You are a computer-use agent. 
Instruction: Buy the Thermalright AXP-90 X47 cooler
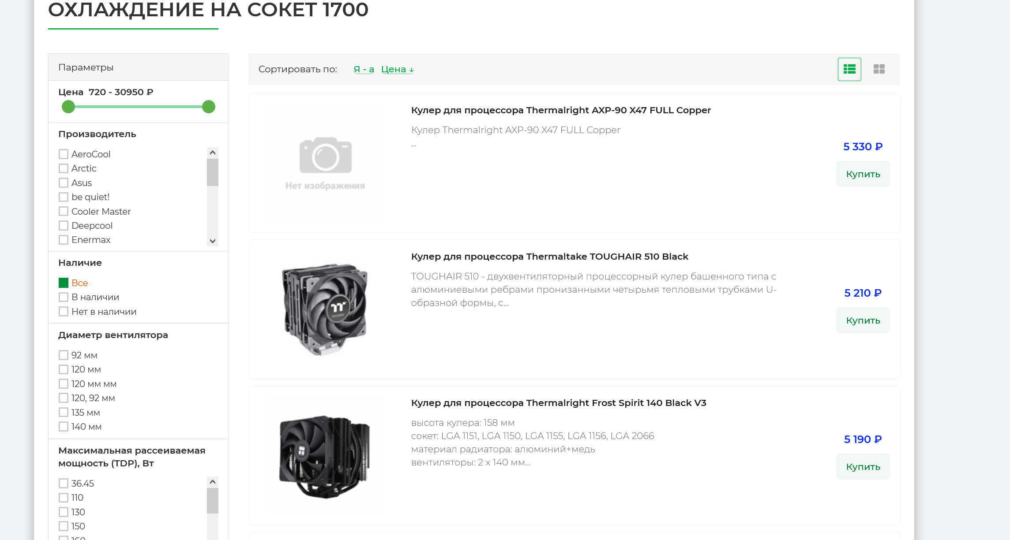(x=863, y=174)
